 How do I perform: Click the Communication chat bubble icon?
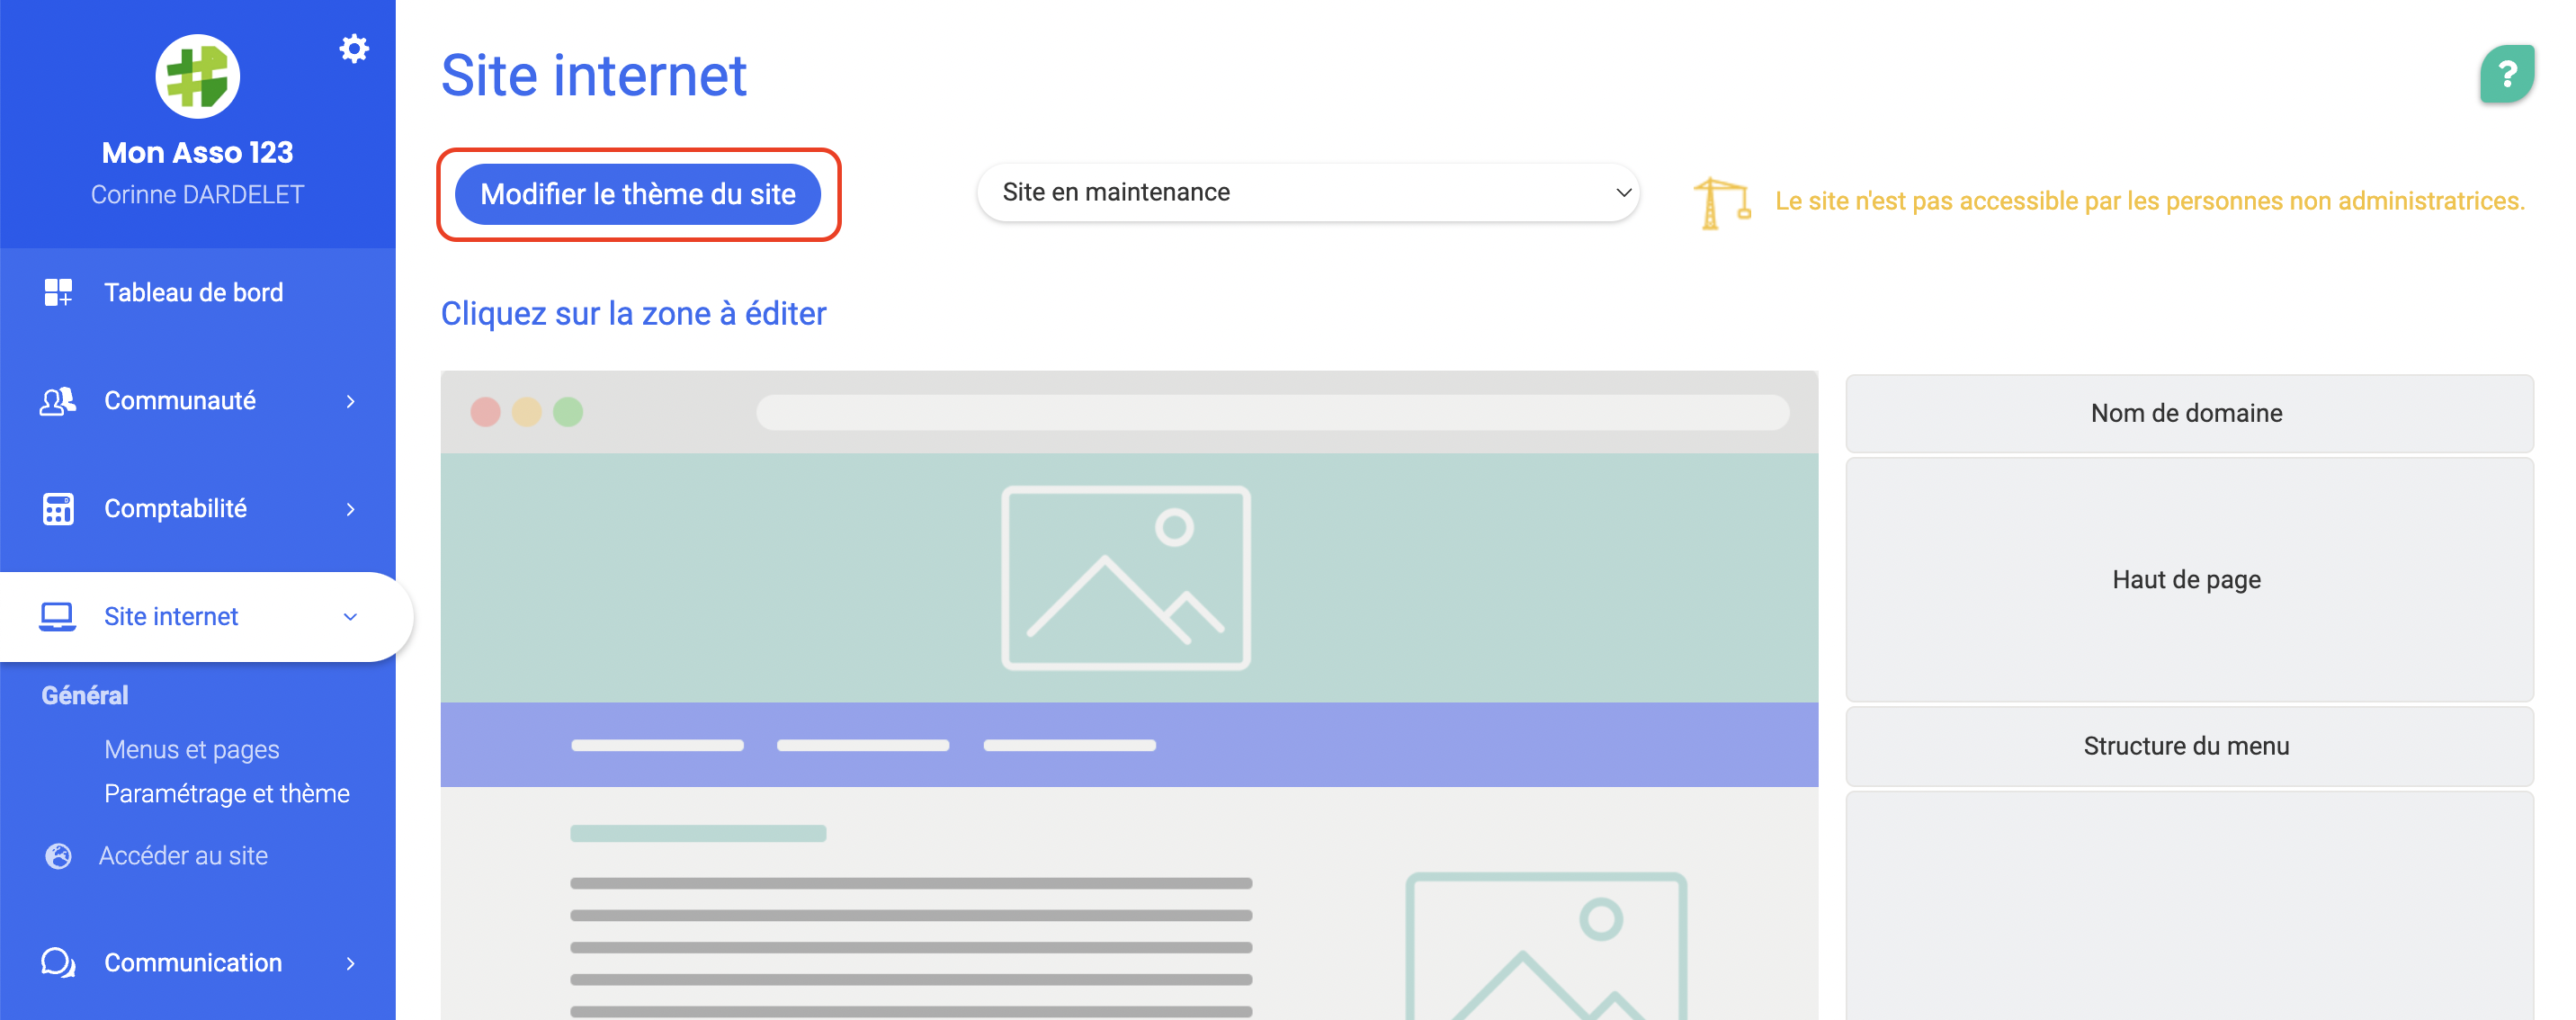(58, 963)
